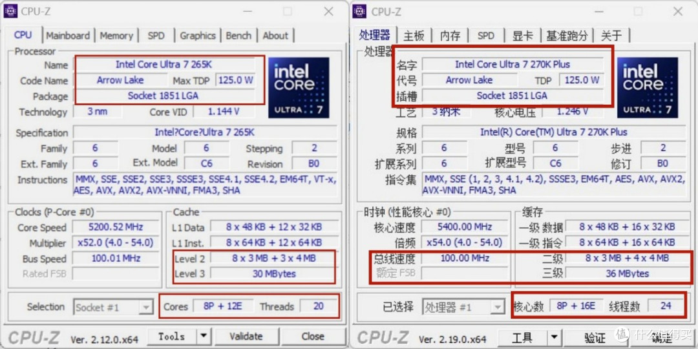
Task: Open the 显卡 tab
Action: [x=522, y=36]
